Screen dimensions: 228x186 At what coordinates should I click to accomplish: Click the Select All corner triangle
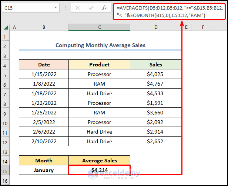click(6, 27)
